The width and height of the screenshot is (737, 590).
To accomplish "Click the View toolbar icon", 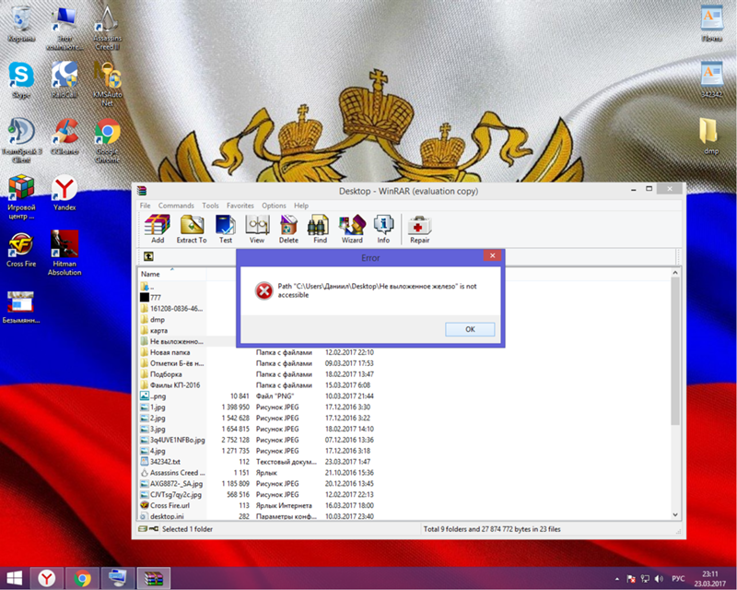I will click(x=257, y=230).
